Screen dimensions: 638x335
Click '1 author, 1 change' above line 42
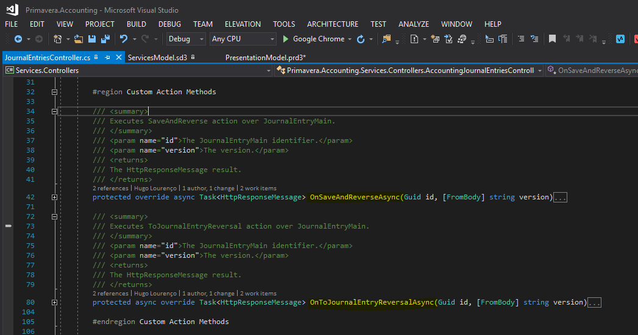pyautogui.click(x=208, y=188)
